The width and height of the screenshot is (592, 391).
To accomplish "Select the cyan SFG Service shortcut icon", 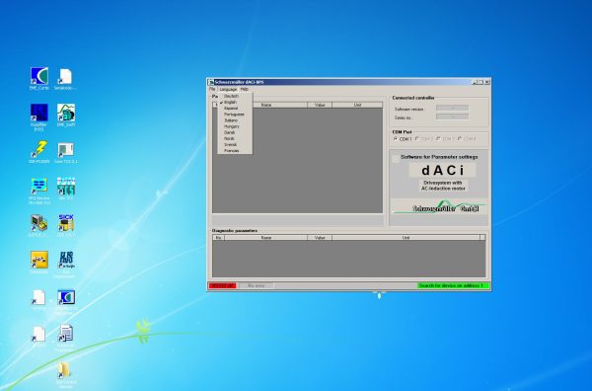I will click(x=39, y=186).
